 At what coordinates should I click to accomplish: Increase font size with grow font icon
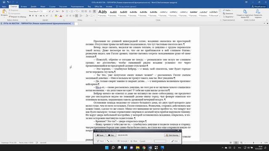coord(50,11)
